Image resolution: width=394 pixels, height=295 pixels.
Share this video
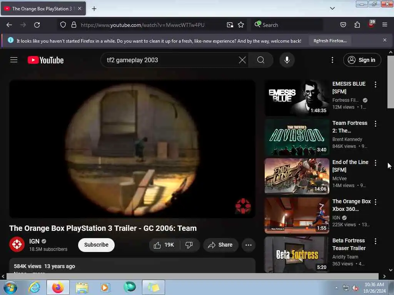click(220, 245)
